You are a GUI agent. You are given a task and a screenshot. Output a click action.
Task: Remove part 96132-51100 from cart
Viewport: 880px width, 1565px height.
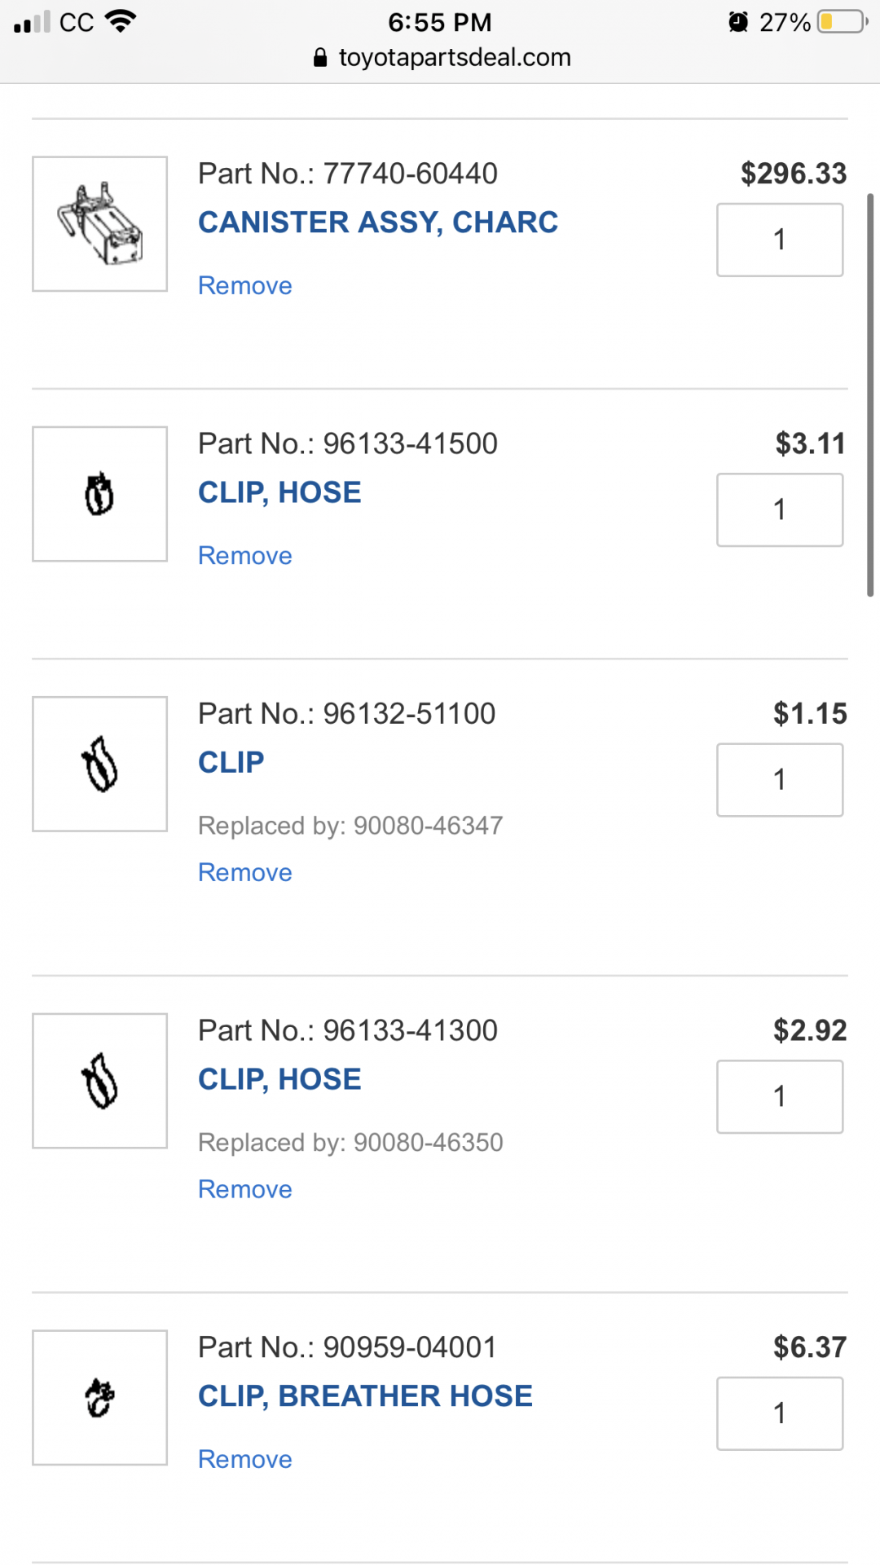coord(245,872)
